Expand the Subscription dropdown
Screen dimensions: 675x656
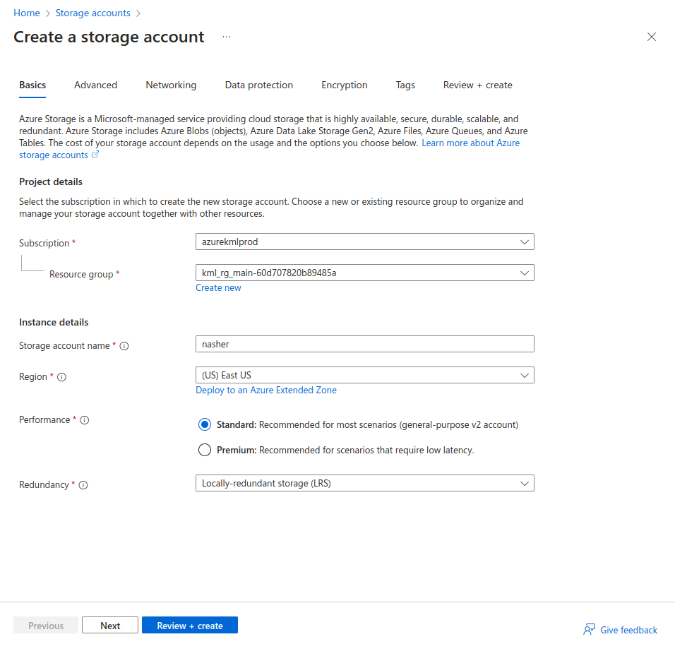coord(364,241)
